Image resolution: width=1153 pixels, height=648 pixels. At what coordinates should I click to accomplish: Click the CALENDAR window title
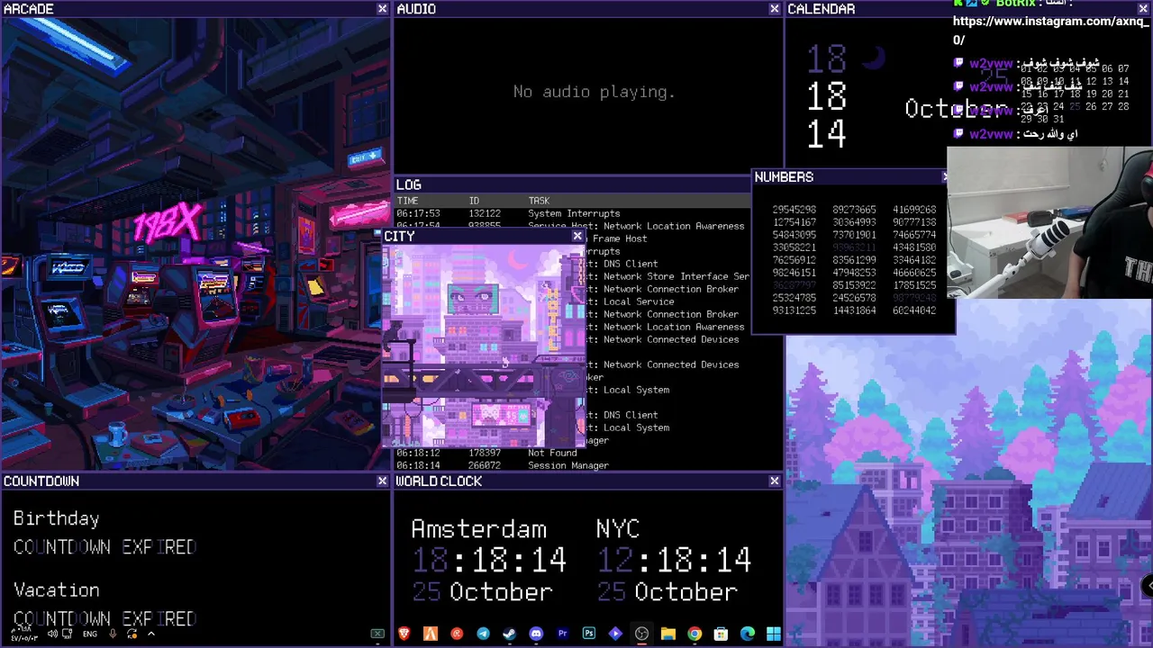coord(822,9)
